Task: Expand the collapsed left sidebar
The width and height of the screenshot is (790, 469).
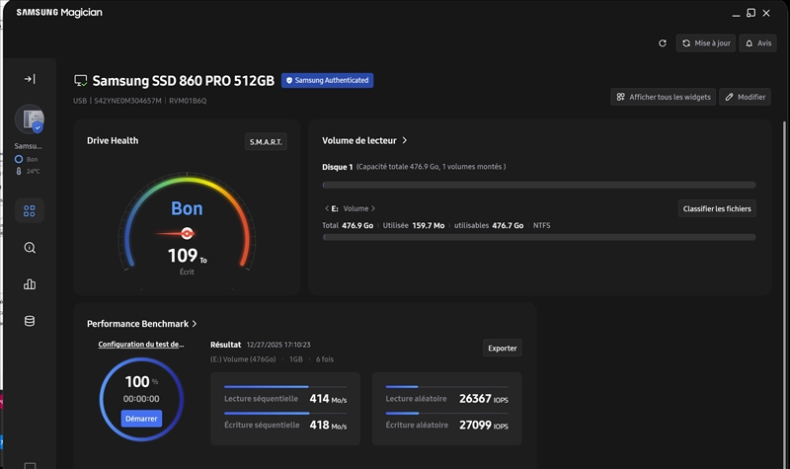Action: (x=30, y=79)
